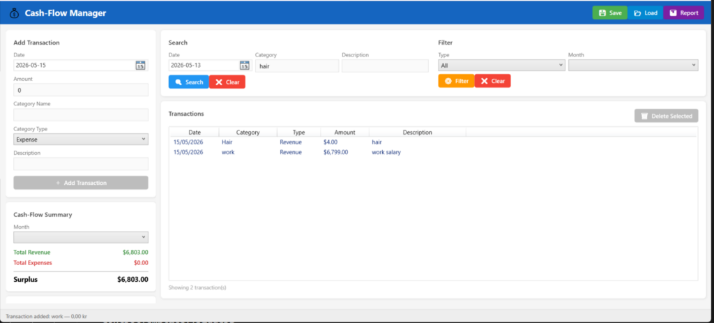Sort by the Amount column header
The image size is (714, 323).
344,132
